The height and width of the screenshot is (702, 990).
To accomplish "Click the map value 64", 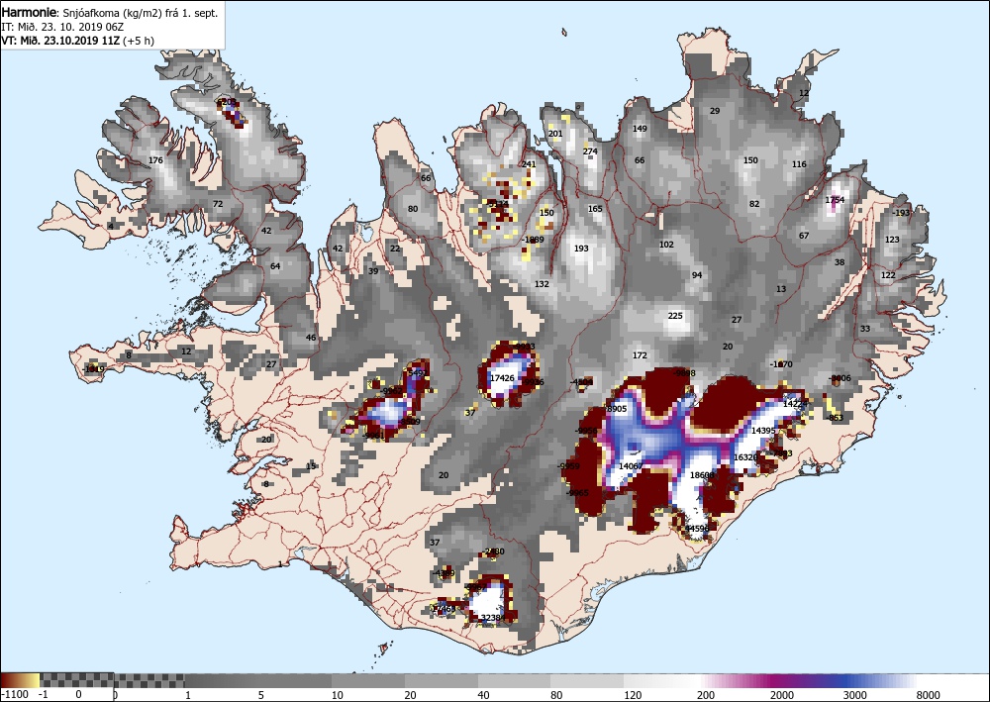I will coord(275,266).
